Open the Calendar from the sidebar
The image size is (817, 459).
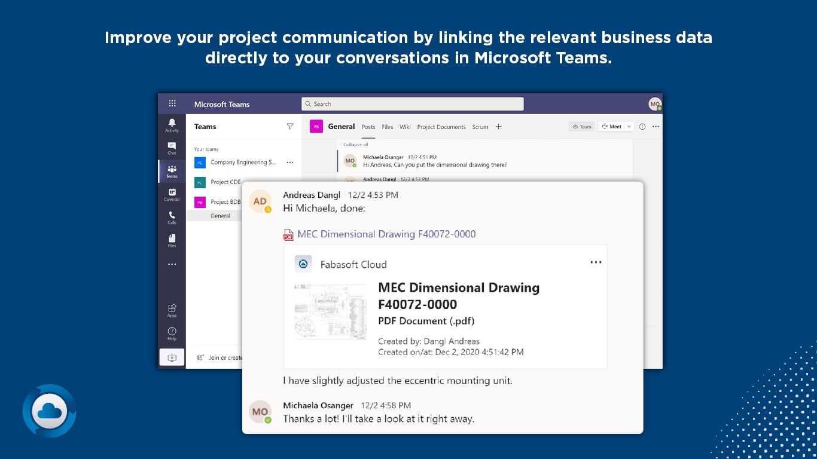(172, 195)
